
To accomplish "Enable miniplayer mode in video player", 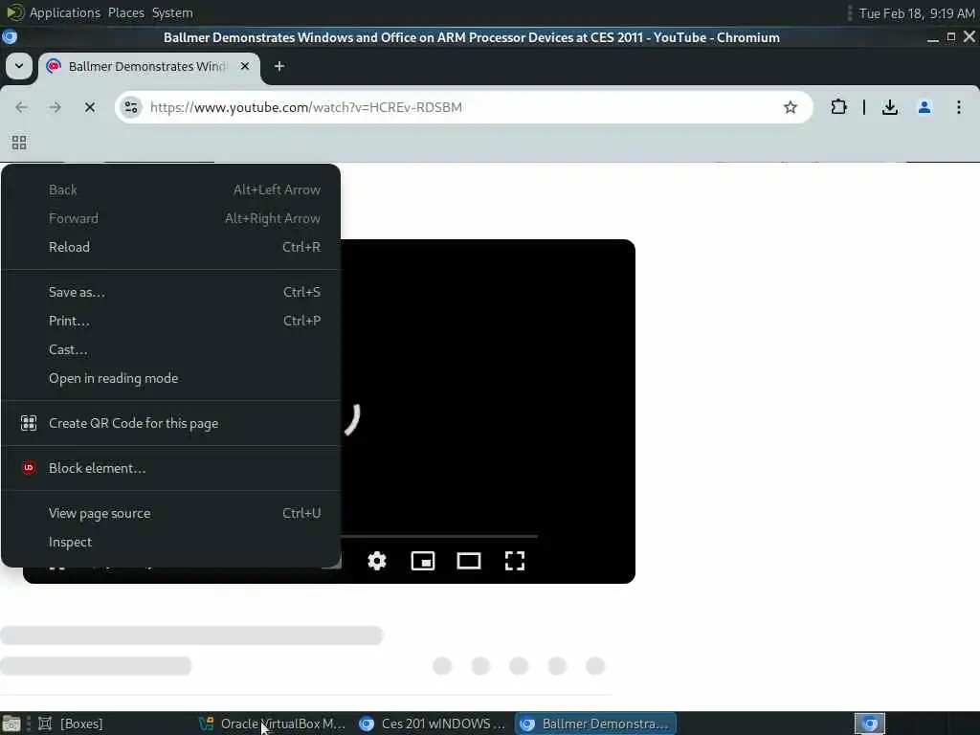I will point(422,561).
